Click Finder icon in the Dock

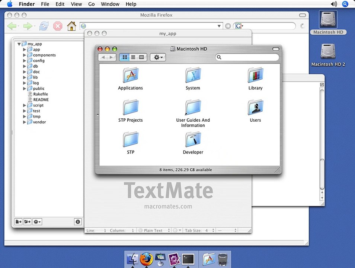point(133,259)
